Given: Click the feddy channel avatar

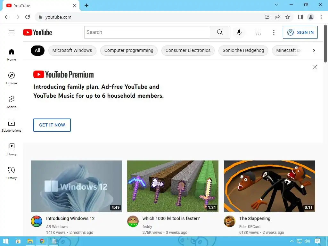Looking at the screenshot, I should 133,221.
